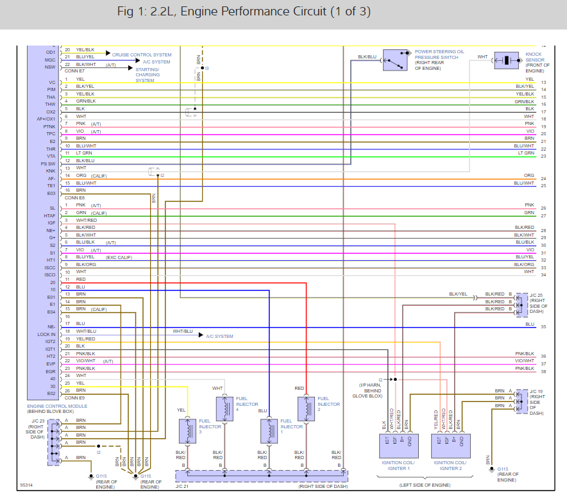Click the 'POWER STEERING OIL PRESSURE SWITCH' label
Viewport: 567px width, 504px height.
(x=439, y=55)
